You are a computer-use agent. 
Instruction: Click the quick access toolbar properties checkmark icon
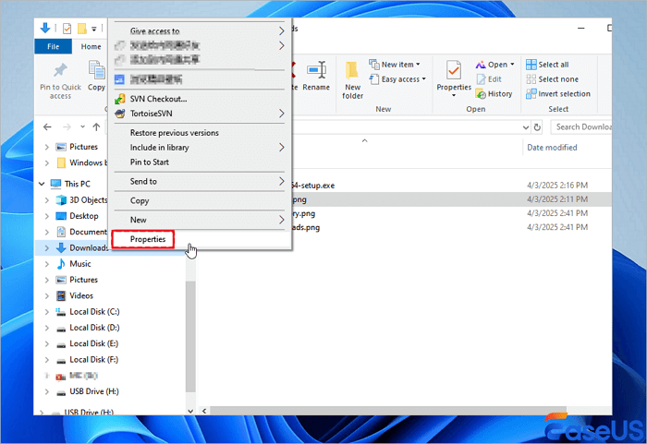(67, 29)
